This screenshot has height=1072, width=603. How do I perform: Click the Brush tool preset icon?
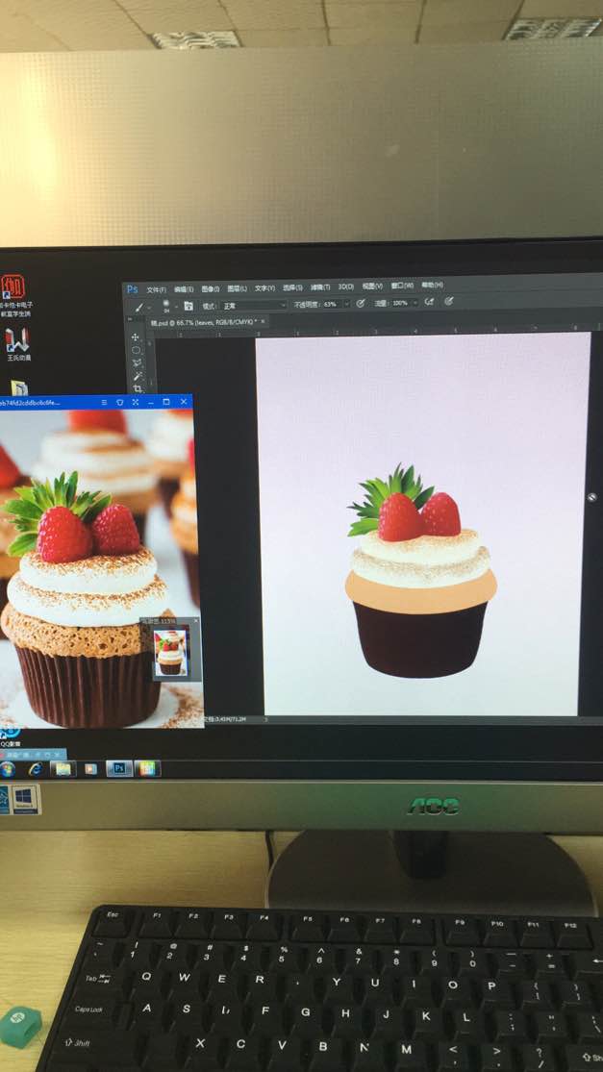click(x=138, y=307)
